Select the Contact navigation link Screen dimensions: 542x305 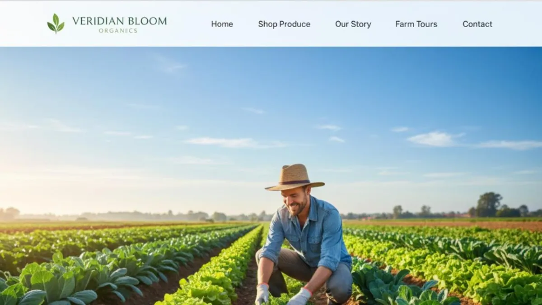pyautogui.click(x=477, y=24)
